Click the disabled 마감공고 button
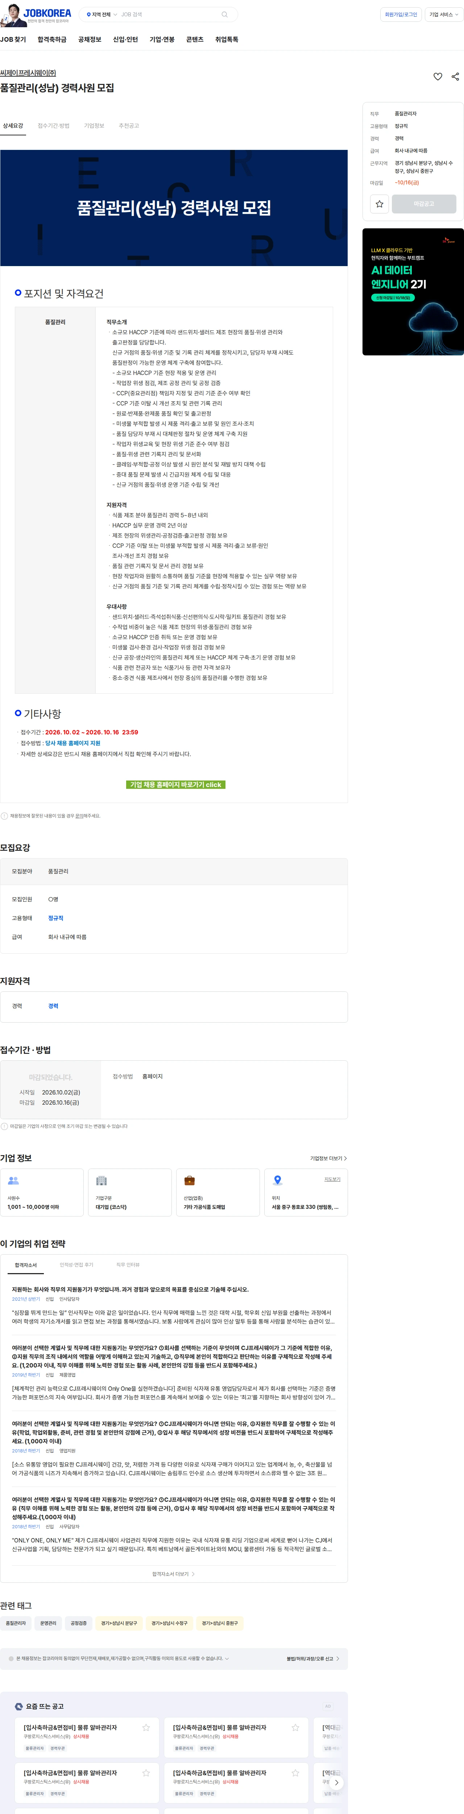This screenshot has width=464, height=1814. 424,204
